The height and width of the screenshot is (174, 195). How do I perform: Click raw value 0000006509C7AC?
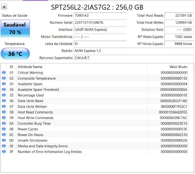pyautogui.click(x=173, y=118)
